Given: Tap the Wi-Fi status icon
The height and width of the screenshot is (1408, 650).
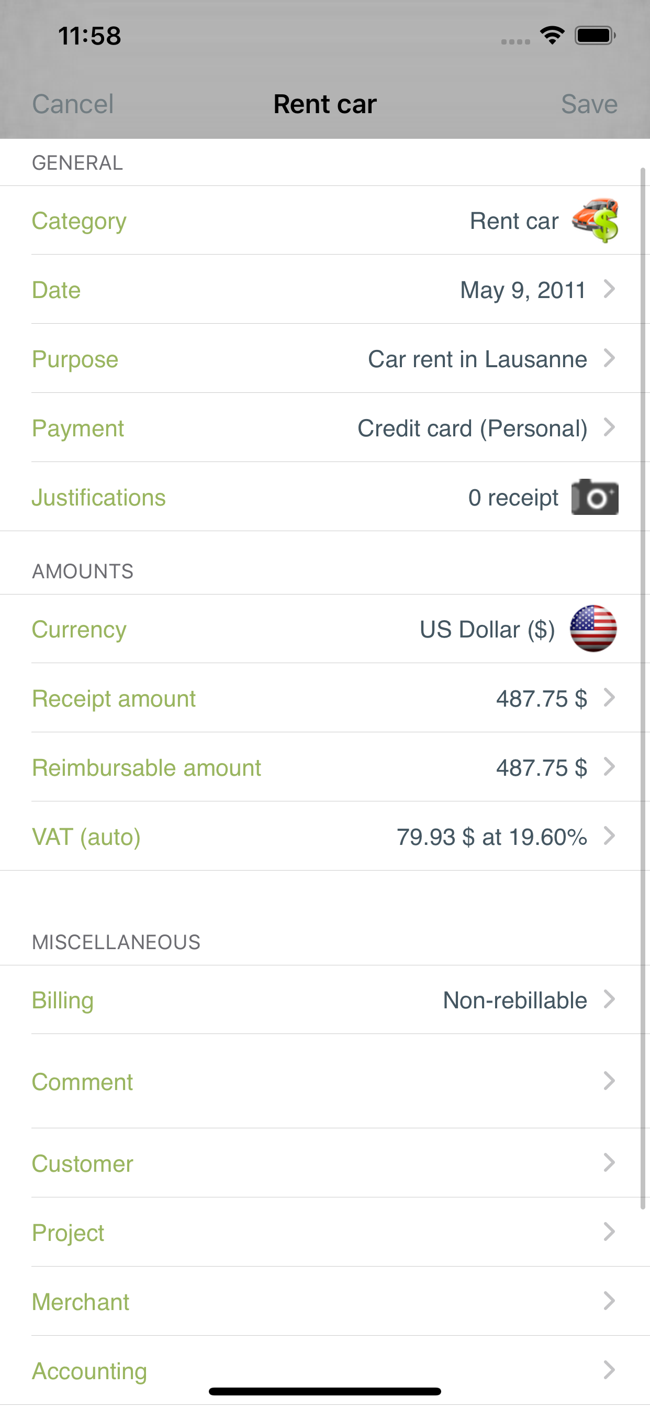Looking at the screenshot, I should coord(552,36).
